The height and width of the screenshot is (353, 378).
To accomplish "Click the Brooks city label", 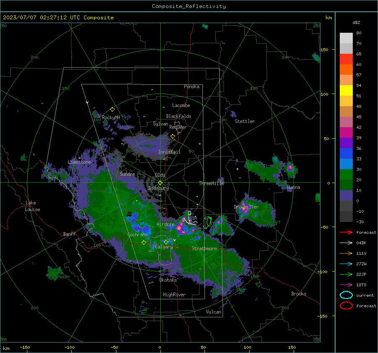I will (299, 294).
